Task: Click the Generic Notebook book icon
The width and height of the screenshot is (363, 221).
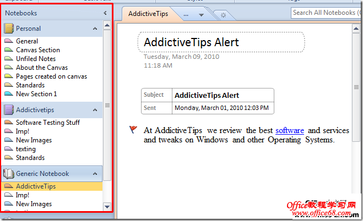Action: point(9,173)
